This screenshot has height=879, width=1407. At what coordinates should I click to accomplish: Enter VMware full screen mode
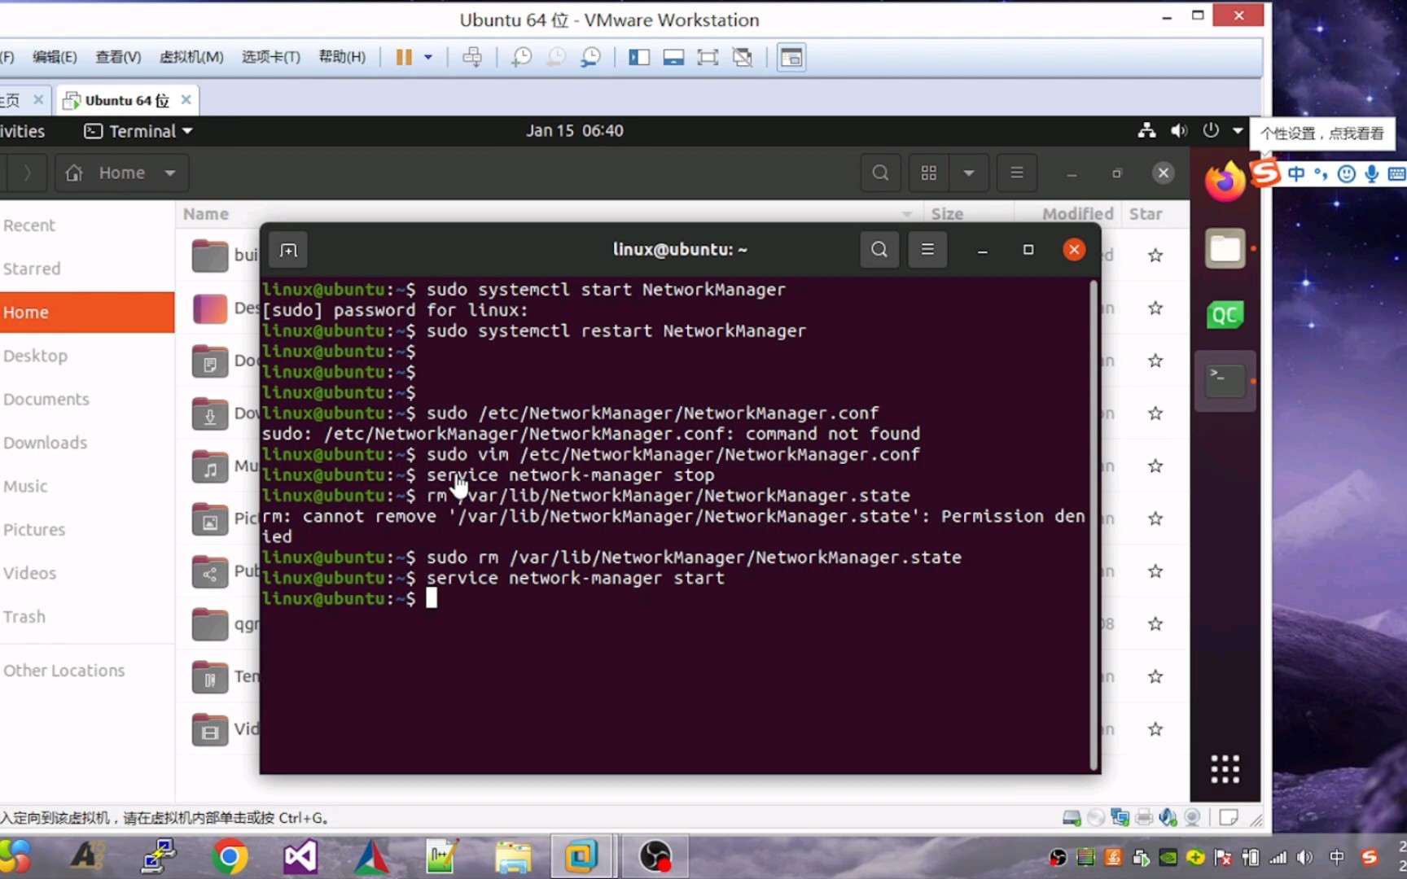708,57
